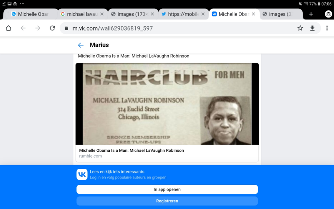Close the https://mobile Twitter tab
The height and width of the screenshot is (209, 334).
(203, 14)
